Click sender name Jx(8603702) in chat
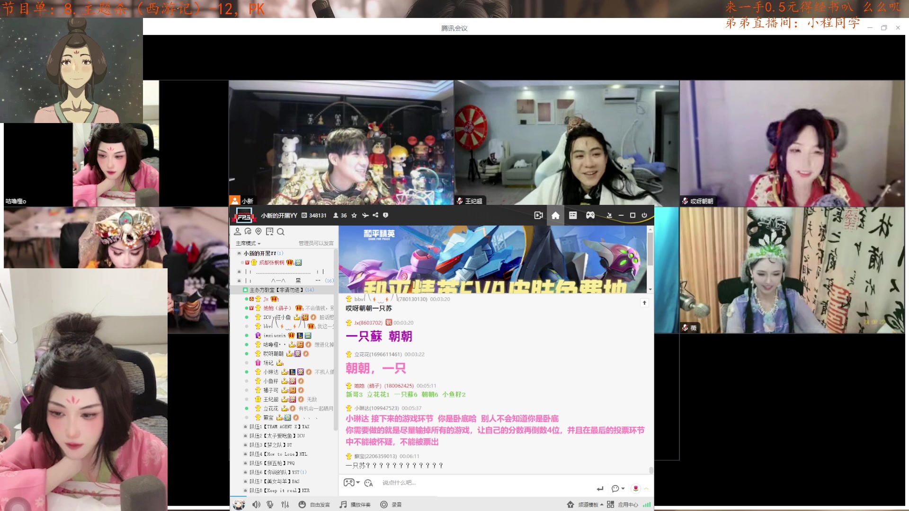 (x=368, y=323)
